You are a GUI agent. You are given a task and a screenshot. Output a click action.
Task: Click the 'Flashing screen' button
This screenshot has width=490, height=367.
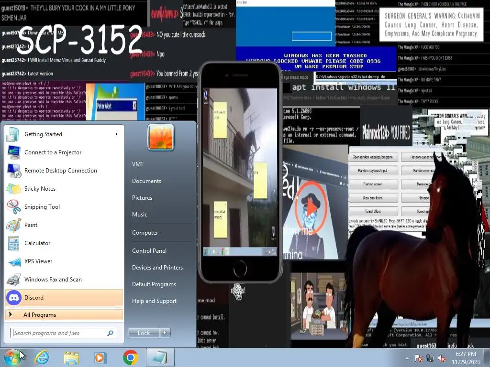click(x=372, y=184)
